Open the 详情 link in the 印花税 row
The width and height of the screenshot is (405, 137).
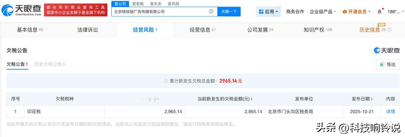coord(390,111)
